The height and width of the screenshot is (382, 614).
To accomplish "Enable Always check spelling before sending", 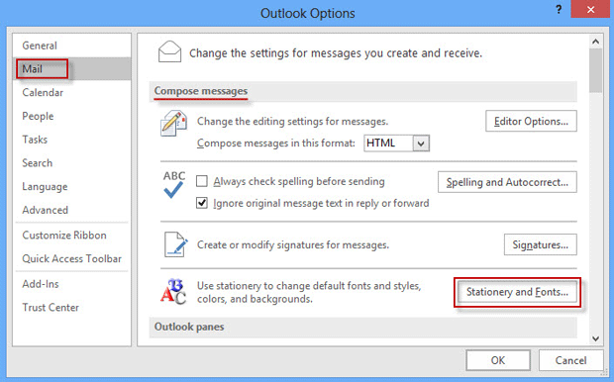I will (x=202, y=181).
